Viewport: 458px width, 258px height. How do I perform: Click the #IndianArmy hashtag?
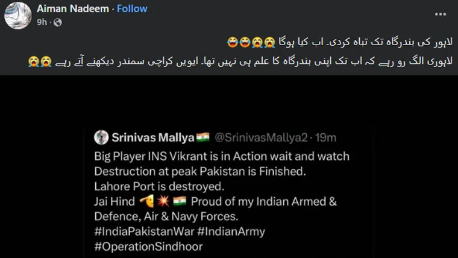point(238,231)
